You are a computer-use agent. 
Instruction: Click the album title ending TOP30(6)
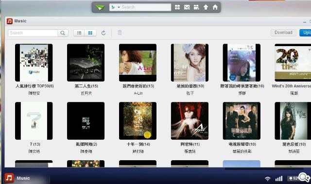(35, 86)
